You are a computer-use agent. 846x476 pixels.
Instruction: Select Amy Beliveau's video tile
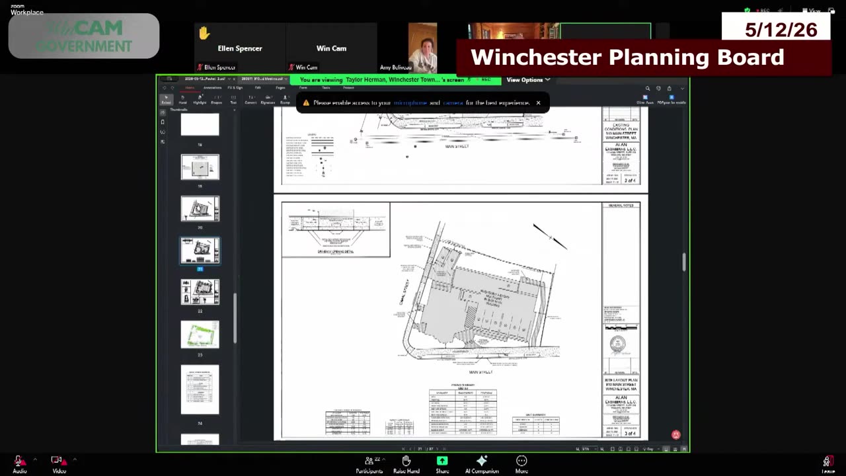coord(422,48)
